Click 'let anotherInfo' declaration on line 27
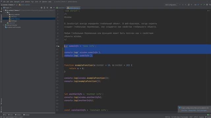The image size is (211, 118). tap(73, 94)
